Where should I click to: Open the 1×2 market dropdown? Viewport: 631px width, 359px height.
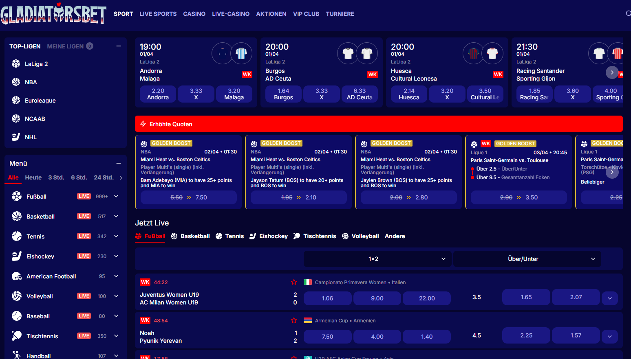click(377, 259)
